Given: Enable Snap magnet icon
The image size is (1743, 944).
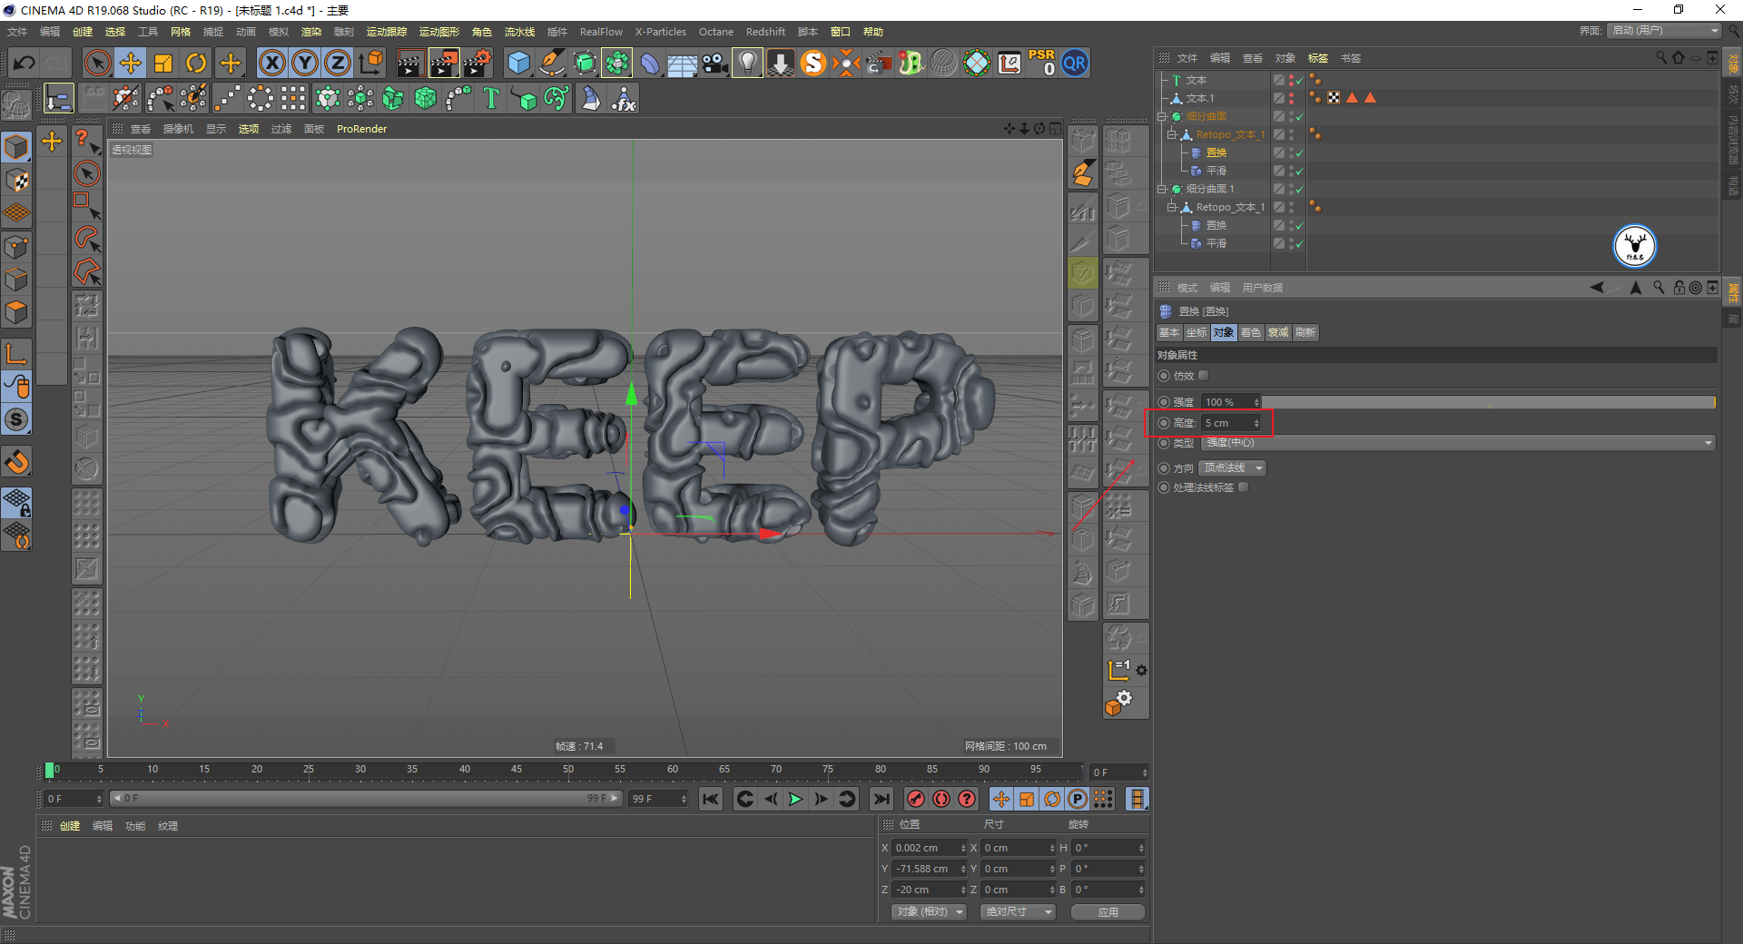Looking at the screenshot, I should pyautogui.click(x=17, y=461).
